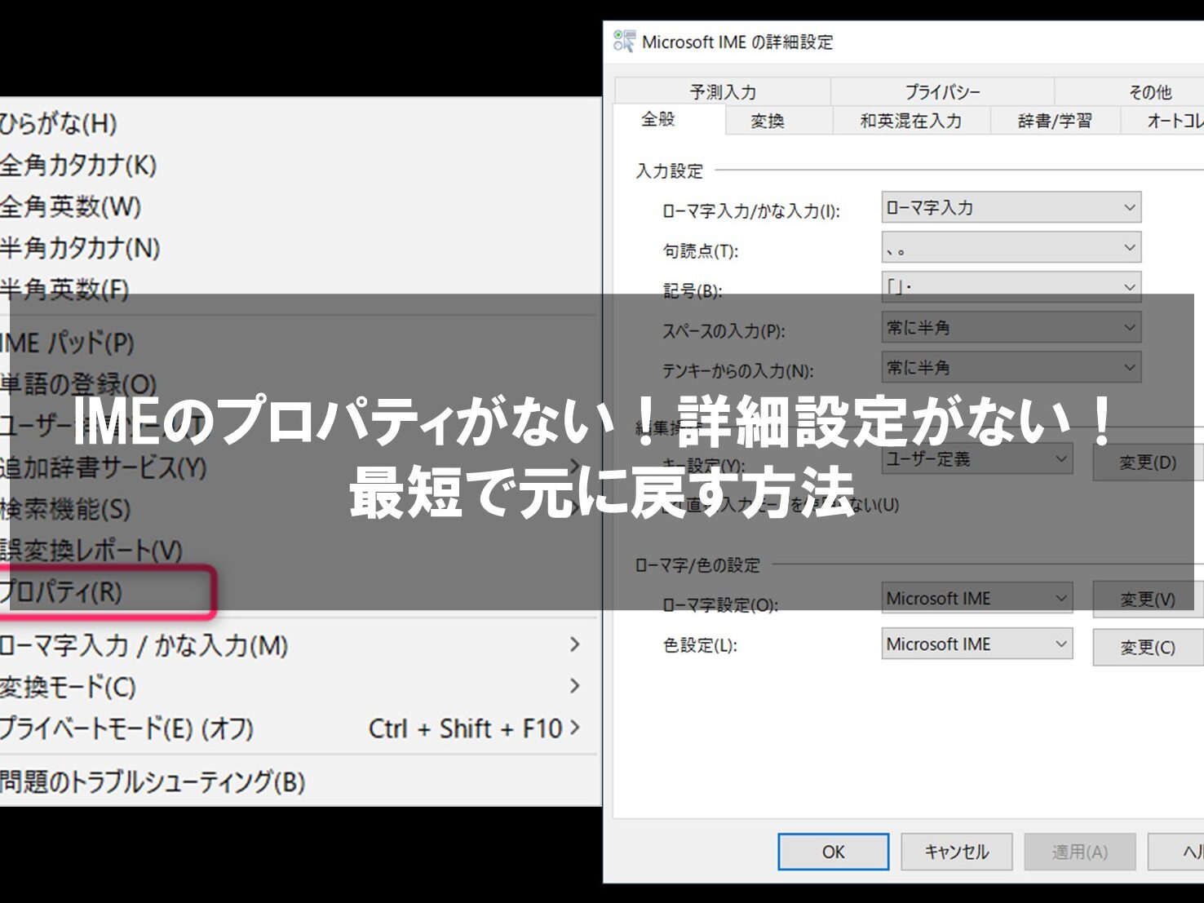Expand the ローマ字設定(O) dropdown
The height and width of the screenshot is (903, 1204).
(976, 598)
